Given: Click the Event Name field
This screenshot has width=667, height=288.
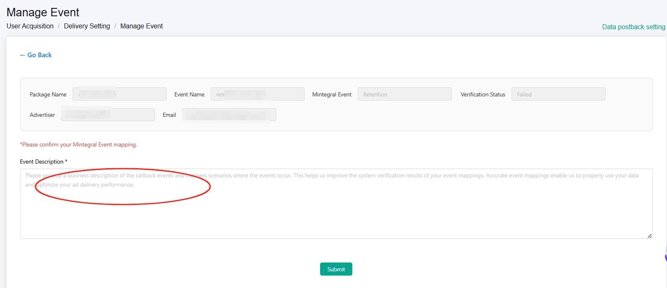Looking at the screenshot, I should (257, 94).
